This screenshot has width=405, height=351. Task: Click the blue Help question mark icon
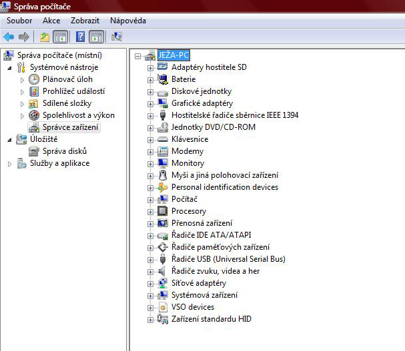(x=80, y=37)
